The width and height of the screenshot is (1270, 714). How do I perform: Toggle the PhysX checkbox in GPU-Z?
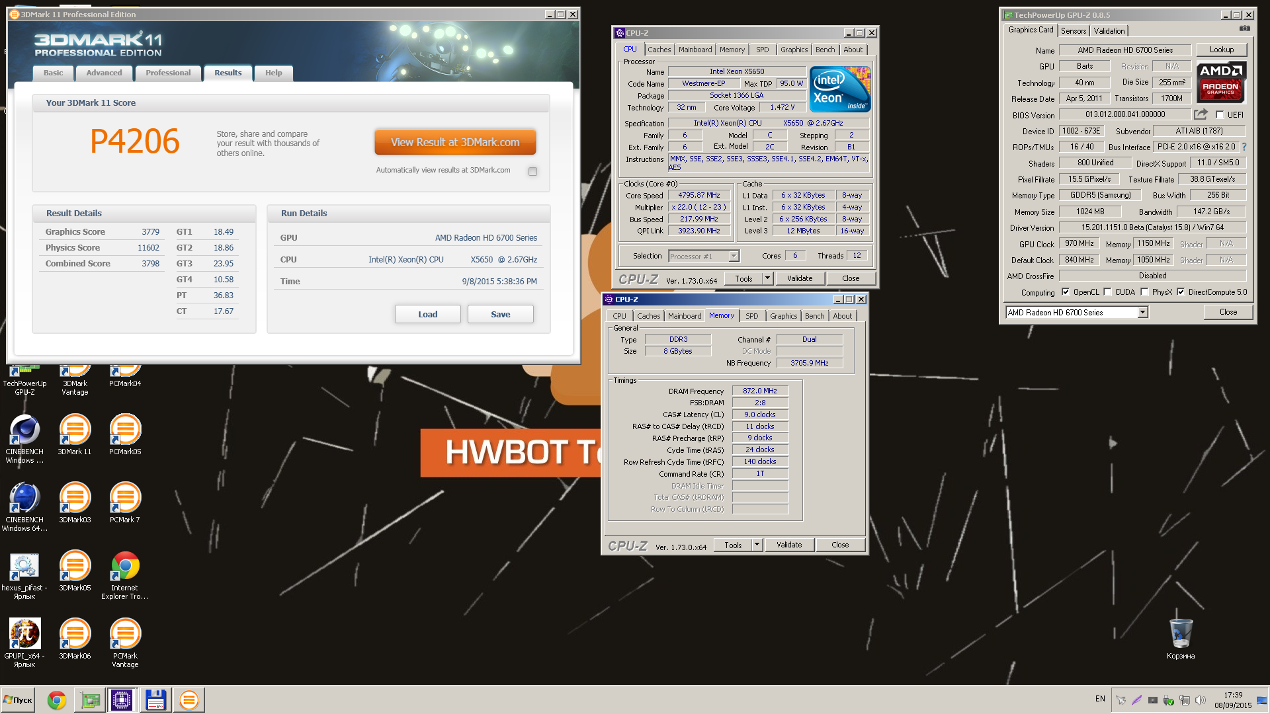pyautogui.click(x=1144, y=292)
